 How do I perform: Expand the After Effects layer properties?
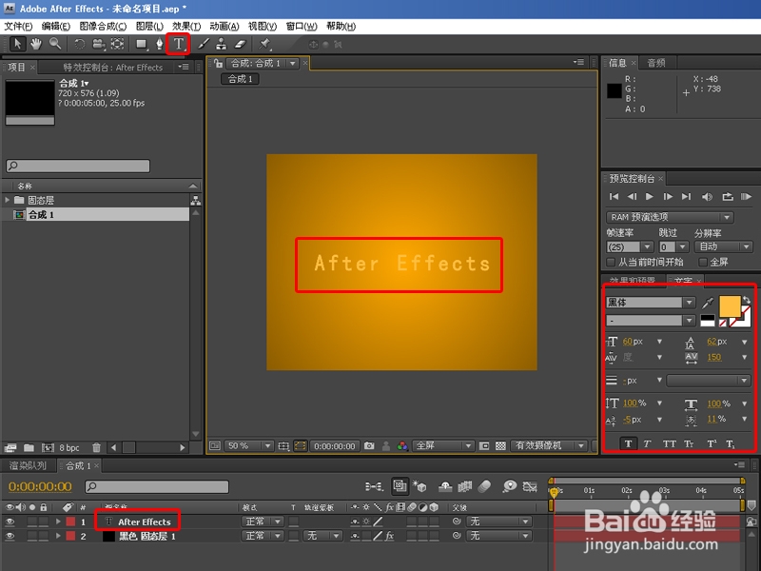[x=58, y=522]
